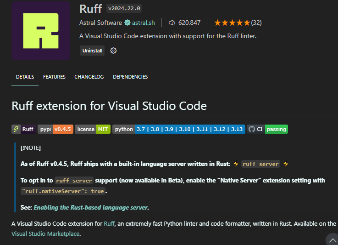The height and width of the screenshot is (245, 338).
Task: Open Enabling the Rust-based language server link
Action: coord(91,207)
